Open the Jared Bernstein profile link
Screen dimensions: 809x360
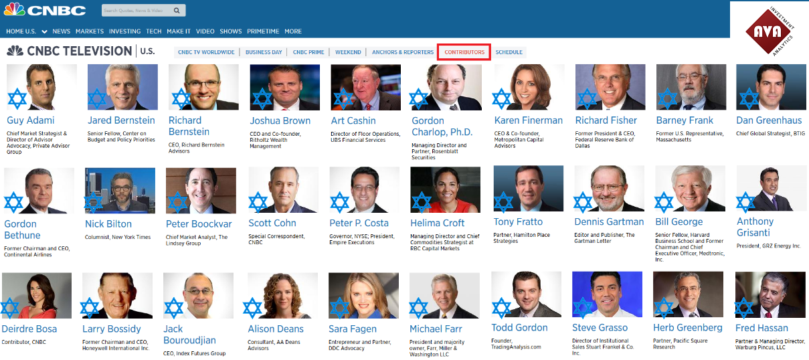pos(121,120)
